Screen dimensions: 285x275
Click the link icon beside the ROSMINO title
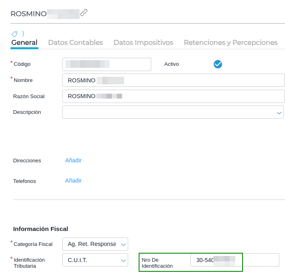point(84,13)
